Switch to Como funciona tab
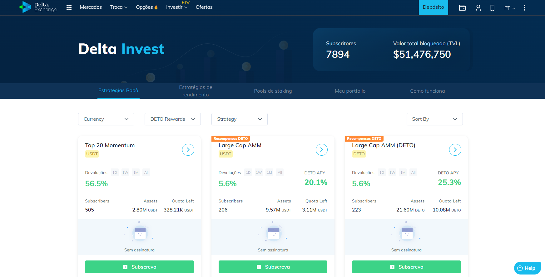This screenshot has height=277, width=545. 428,91
